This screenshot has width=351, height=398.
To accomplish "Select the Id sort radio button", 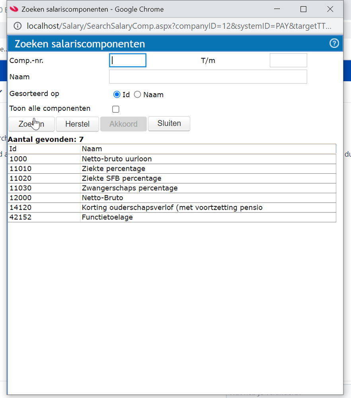I will 117,95.
